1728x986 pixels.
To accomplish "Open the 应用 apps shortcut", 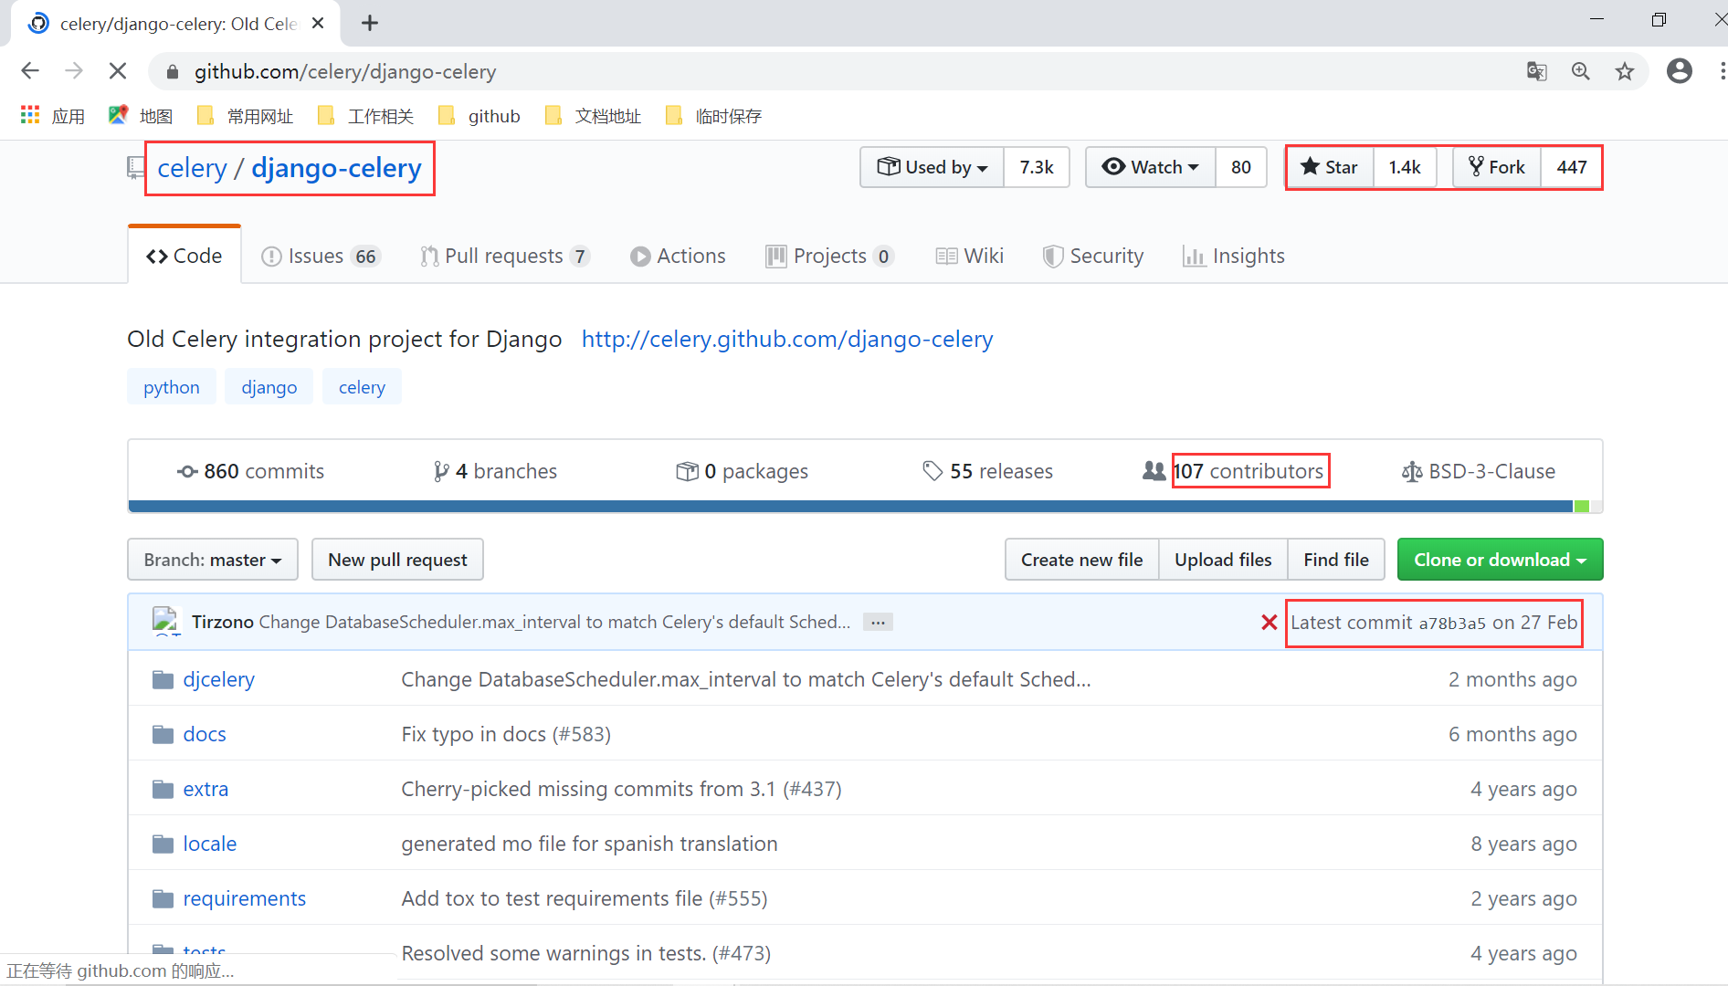I will [x=53, y=116].
